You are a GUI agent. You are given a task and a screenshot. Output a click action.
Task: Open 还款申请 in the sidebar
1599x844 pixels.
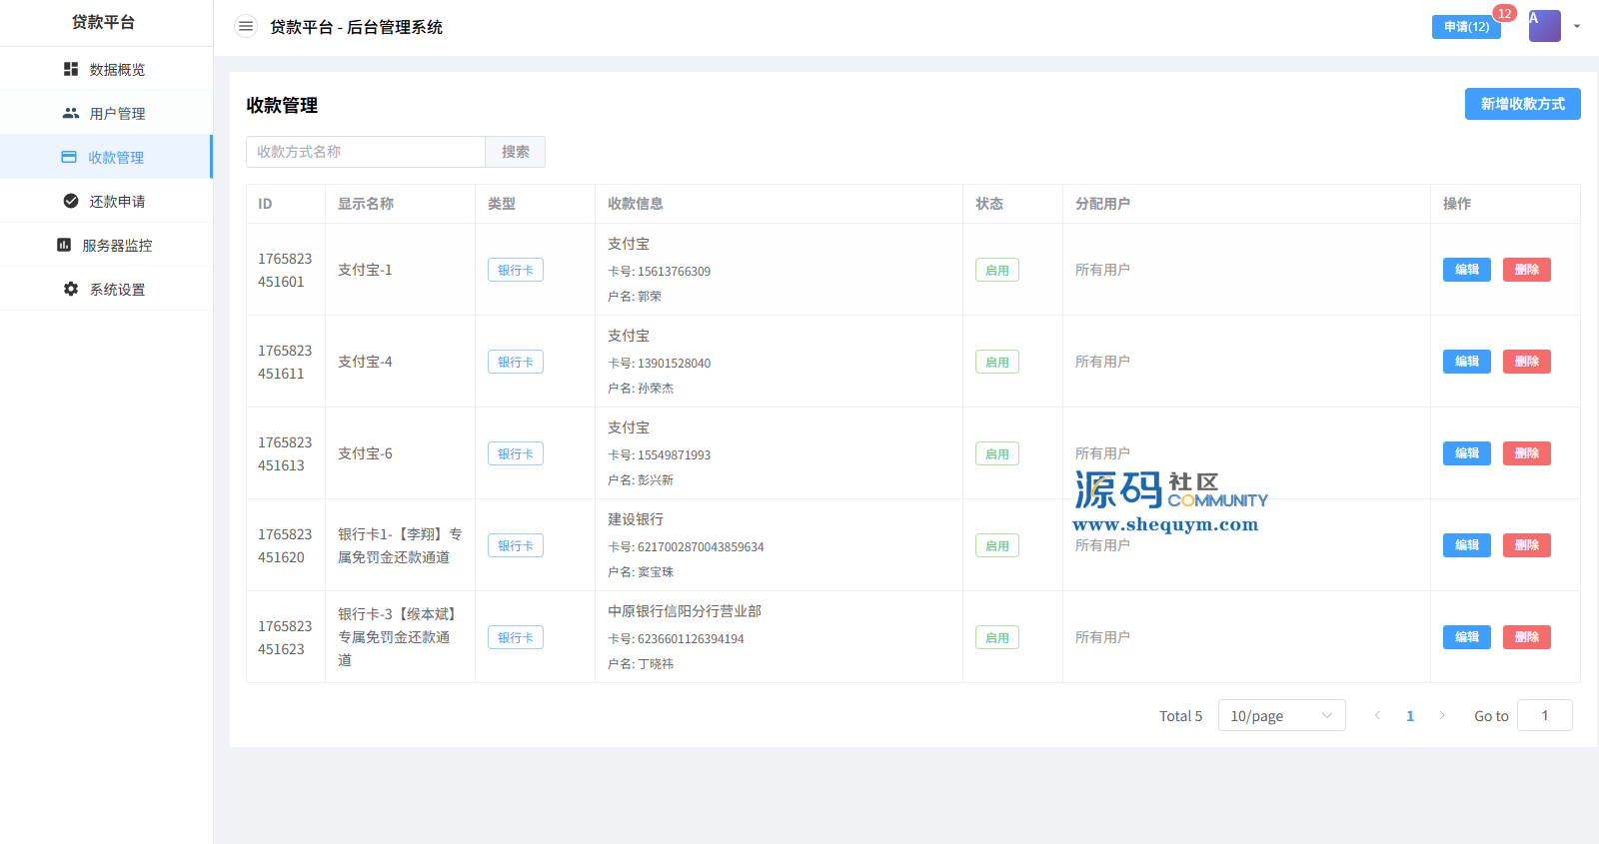pyautogui.click(x=117, y=201)
